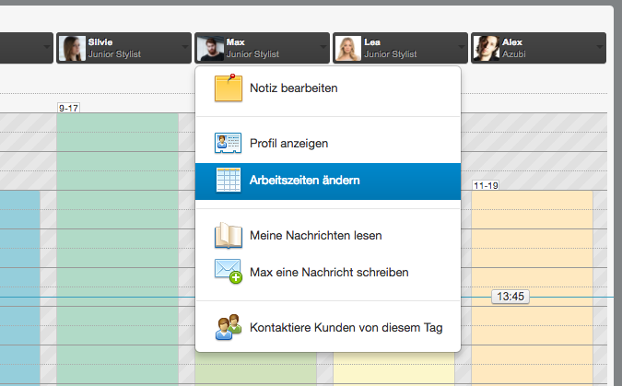
Task: Click the working hours grid icon
Action: [229, 181]
